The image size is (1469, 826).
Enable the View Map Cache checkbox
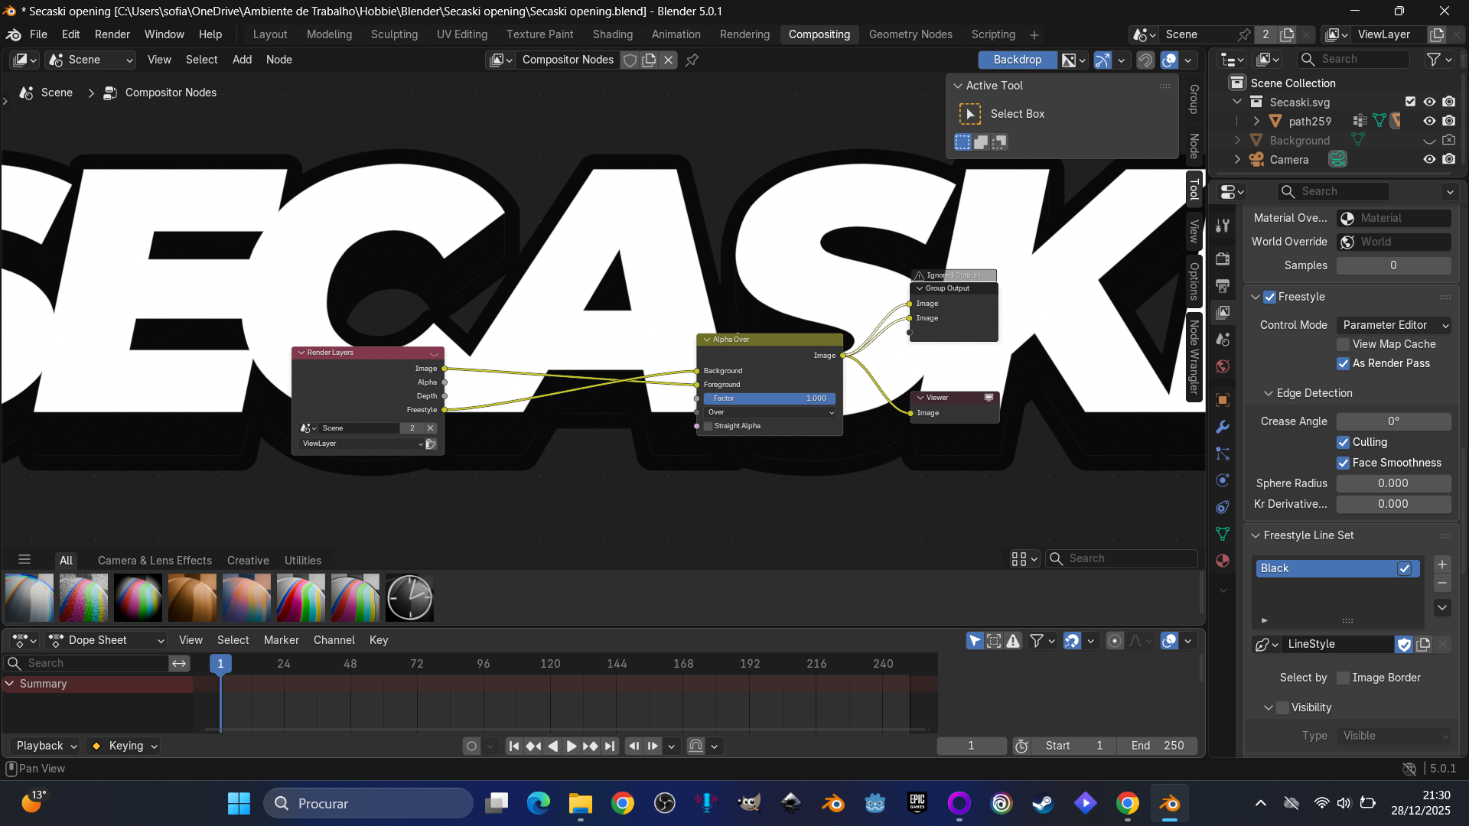point(1344,344)
